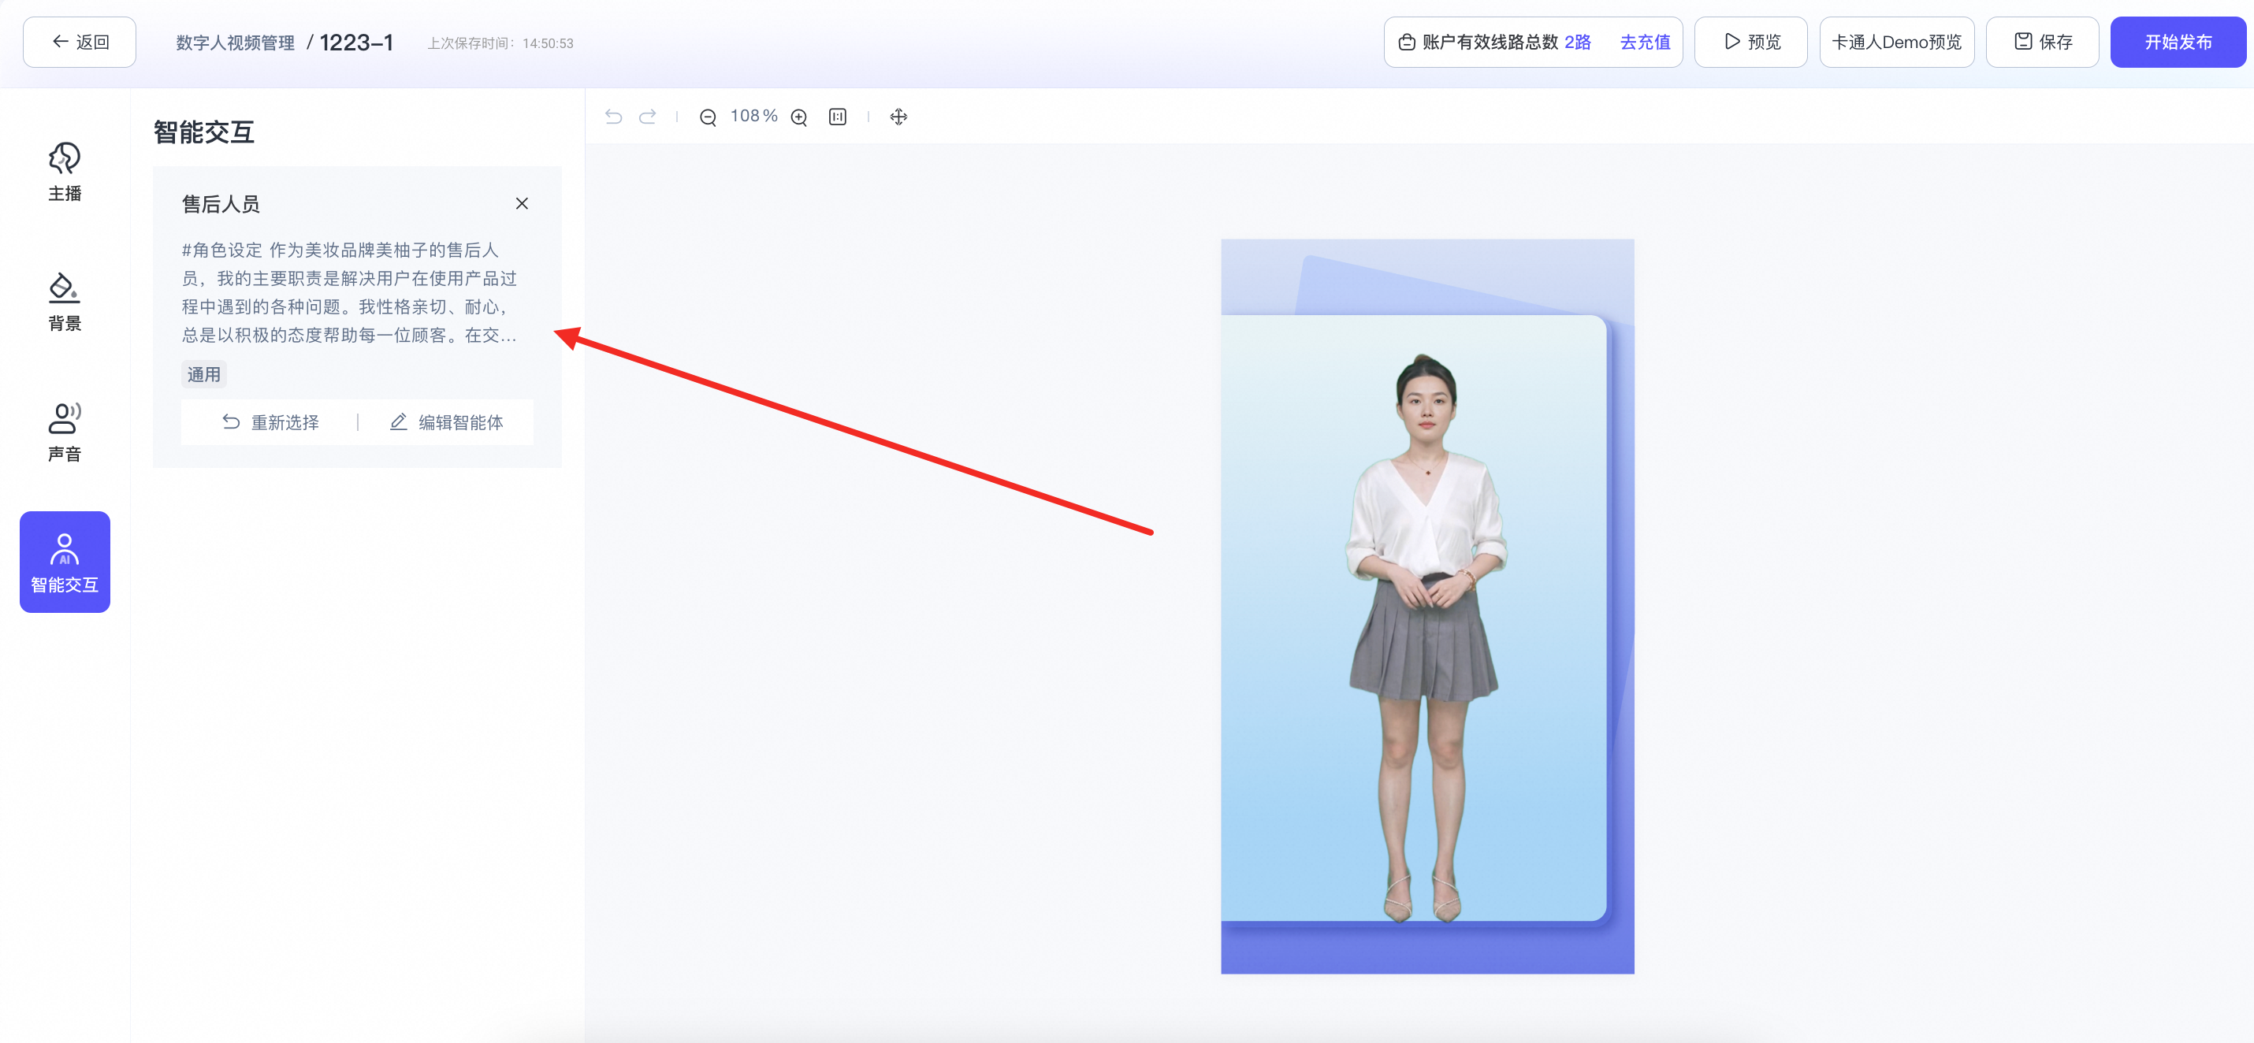Click the agent role description text
This screenshot has width=2254, height=1043.
pos(350,293)
